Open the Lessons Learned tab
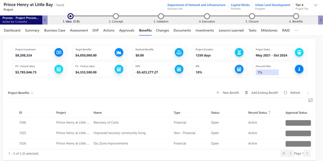 [231, 31]
